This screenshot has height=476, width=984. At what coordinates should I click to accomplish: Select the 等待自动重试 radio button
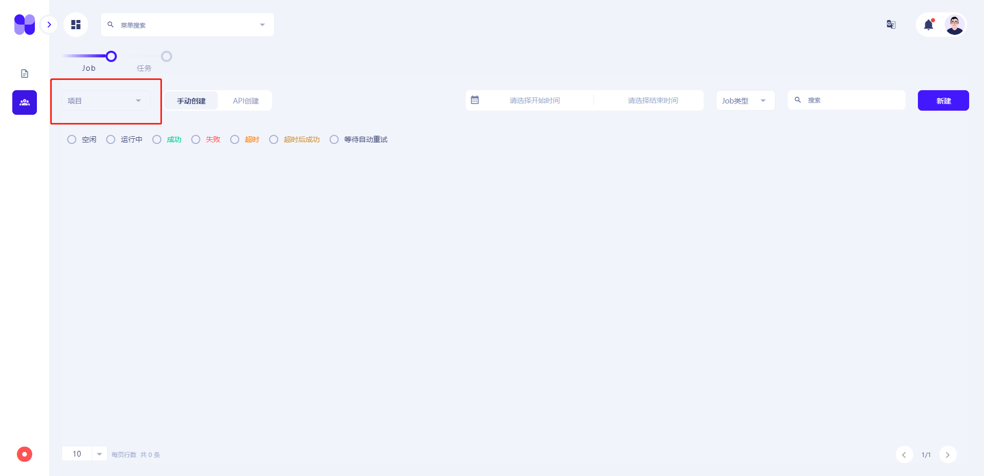(x=334, y=139)
